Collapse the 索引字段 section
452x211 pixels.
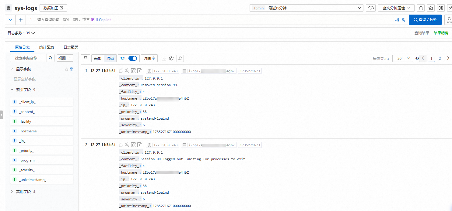click(12, 90)
